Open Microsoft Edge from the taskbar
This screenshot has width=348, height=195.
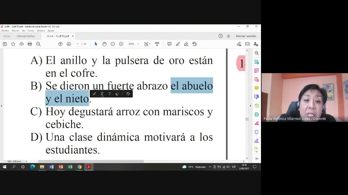[x=33, y=167]
